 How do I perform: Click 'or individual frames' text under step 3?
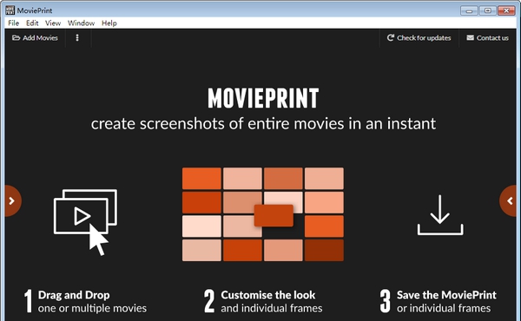coord(444,308)
